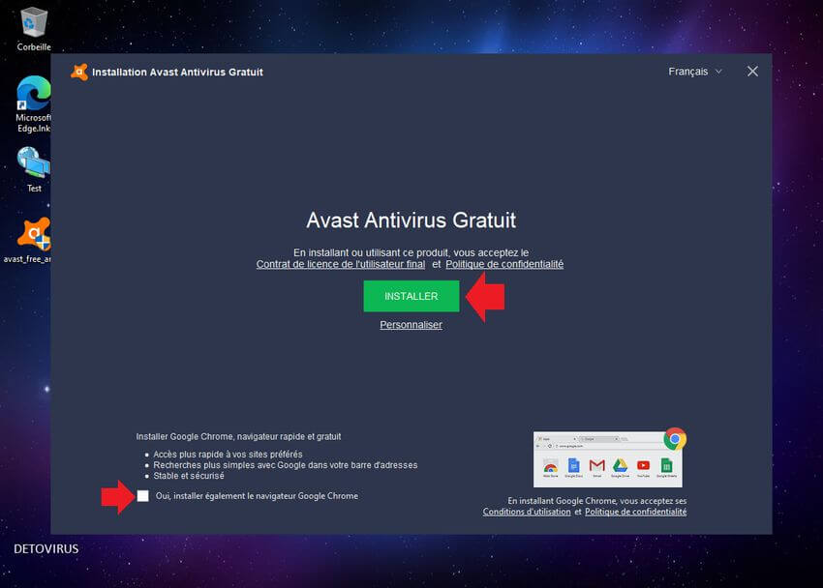Open Chrome Conditions d'utilisation link

tap(527, 512)
